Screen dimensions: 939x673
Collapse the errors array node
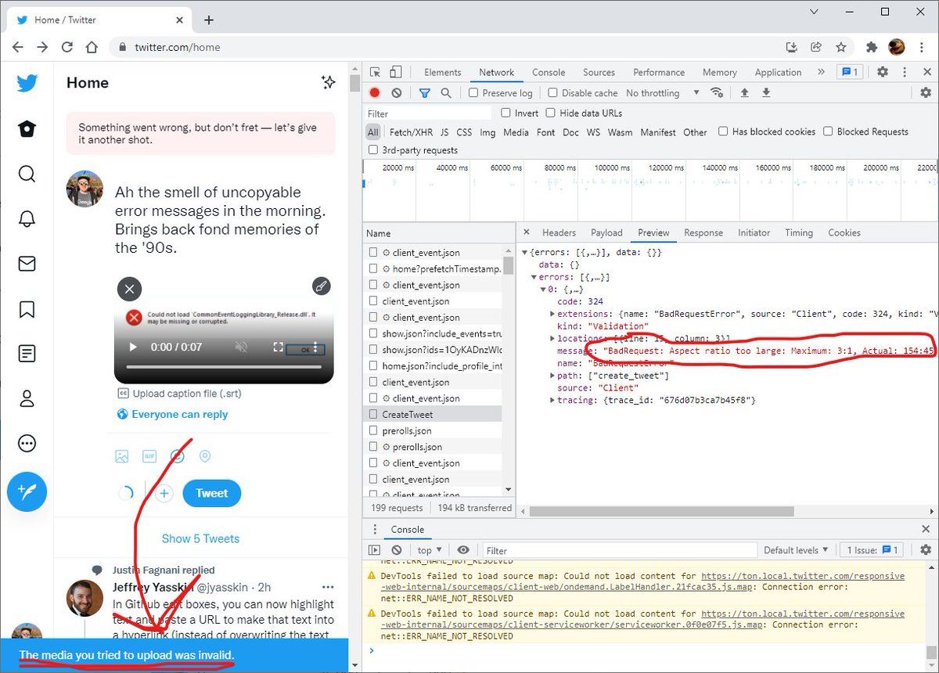534,277
